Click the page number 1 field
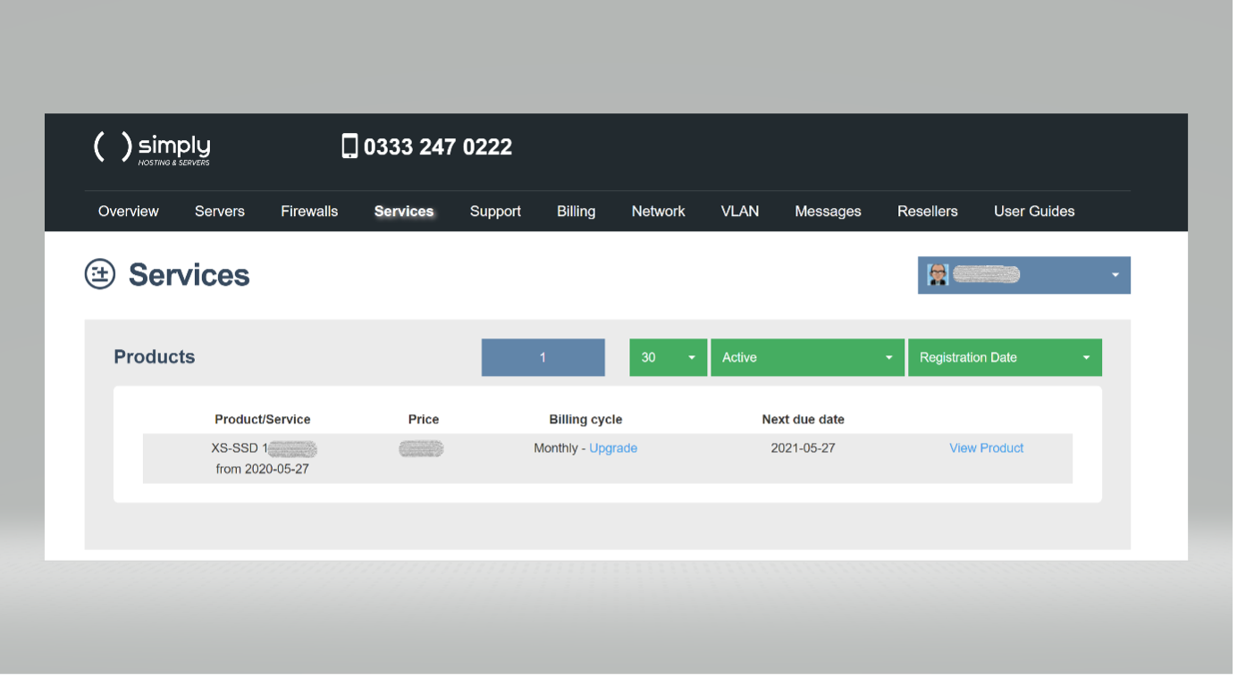 point(543,357)
